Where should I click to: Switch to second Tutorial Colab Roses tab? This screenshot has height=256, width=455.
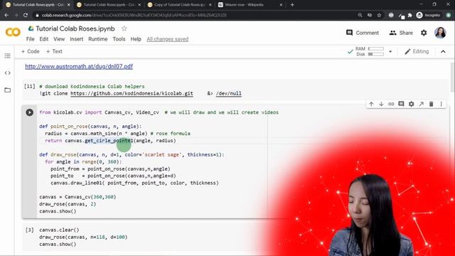point(109,5)
